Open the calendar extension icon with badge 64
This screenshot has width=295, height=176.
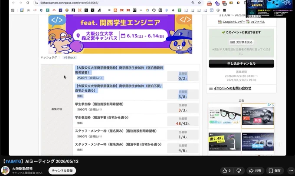[224, 3]
